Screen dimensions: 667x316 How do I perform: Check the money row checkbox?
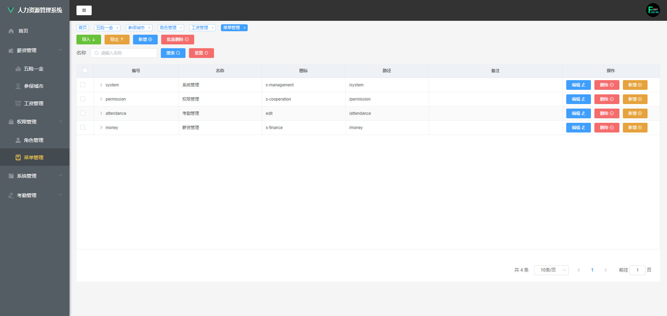83,127
